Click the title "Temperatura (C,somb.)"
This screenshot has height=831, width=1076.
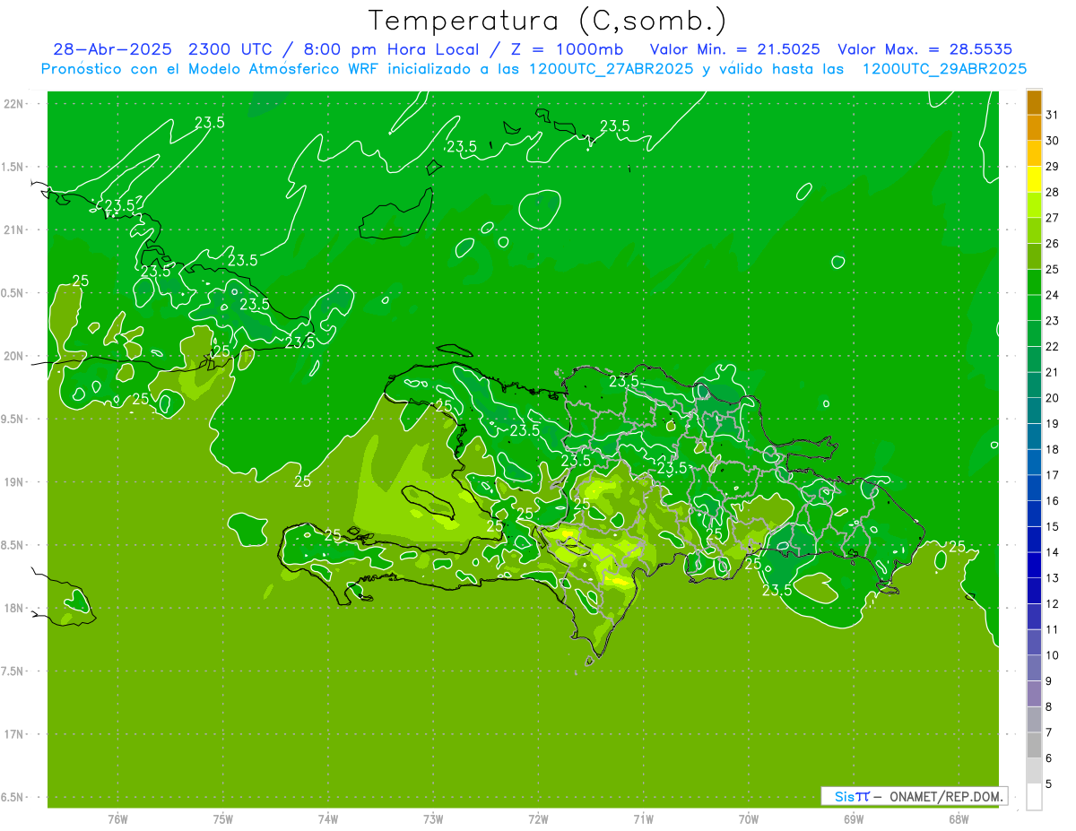click(x=548, y=22)
